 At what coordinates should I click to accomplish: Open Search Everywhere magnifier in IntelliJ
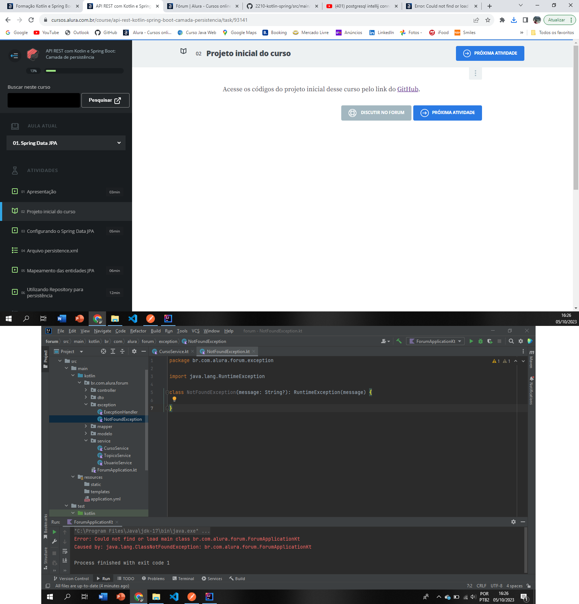coord(511,341)
